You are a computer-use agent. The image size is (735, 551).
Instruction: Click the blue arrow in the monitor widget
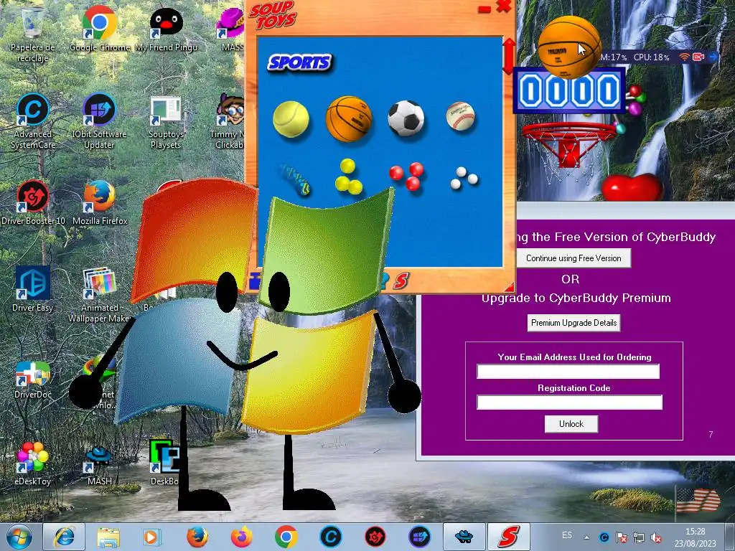click(x=713, y=57)
